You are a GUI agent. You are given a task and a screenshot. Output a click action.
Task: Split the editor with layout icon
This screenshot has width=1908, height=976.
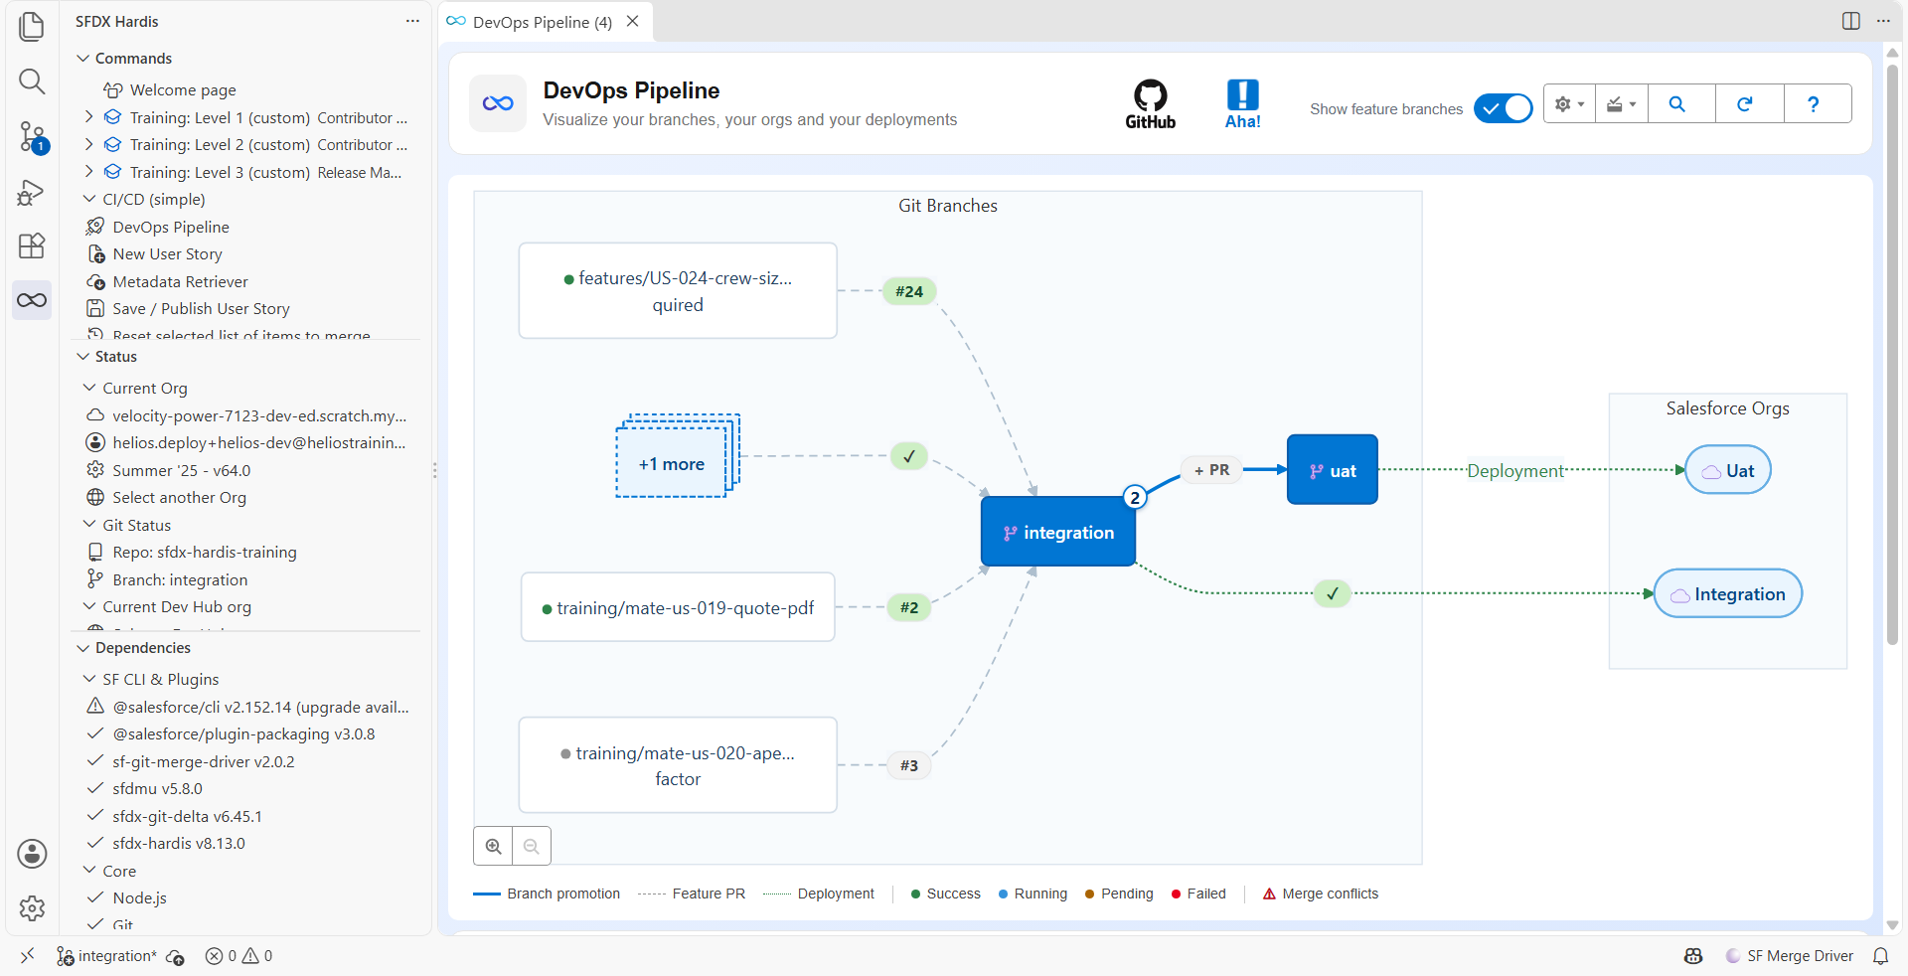click(1850, 21)
